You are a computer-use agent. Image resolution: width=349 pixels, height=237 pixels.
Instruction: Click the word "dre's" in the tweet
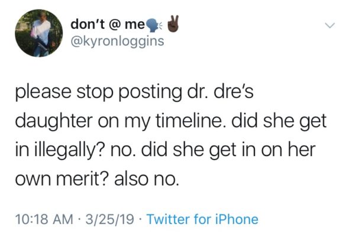click(x=234, y=91)
